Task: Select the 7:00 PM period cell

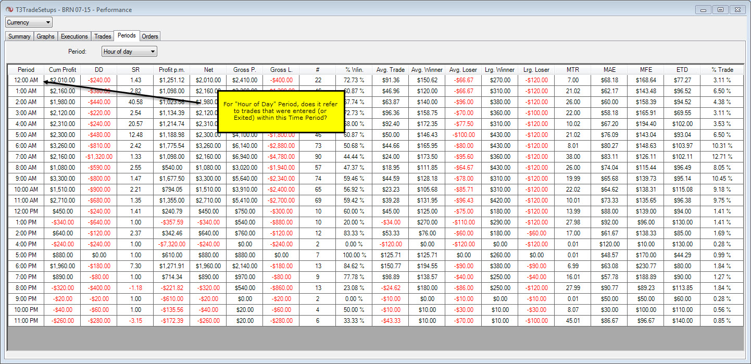Action: point(26,277)
